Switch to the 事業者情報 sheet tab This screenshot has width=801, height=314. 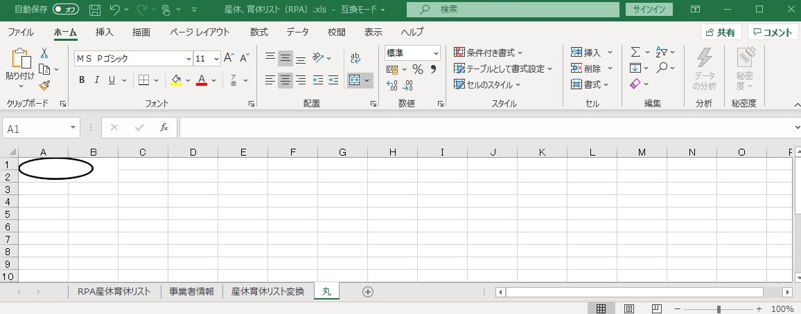[191, 292]
